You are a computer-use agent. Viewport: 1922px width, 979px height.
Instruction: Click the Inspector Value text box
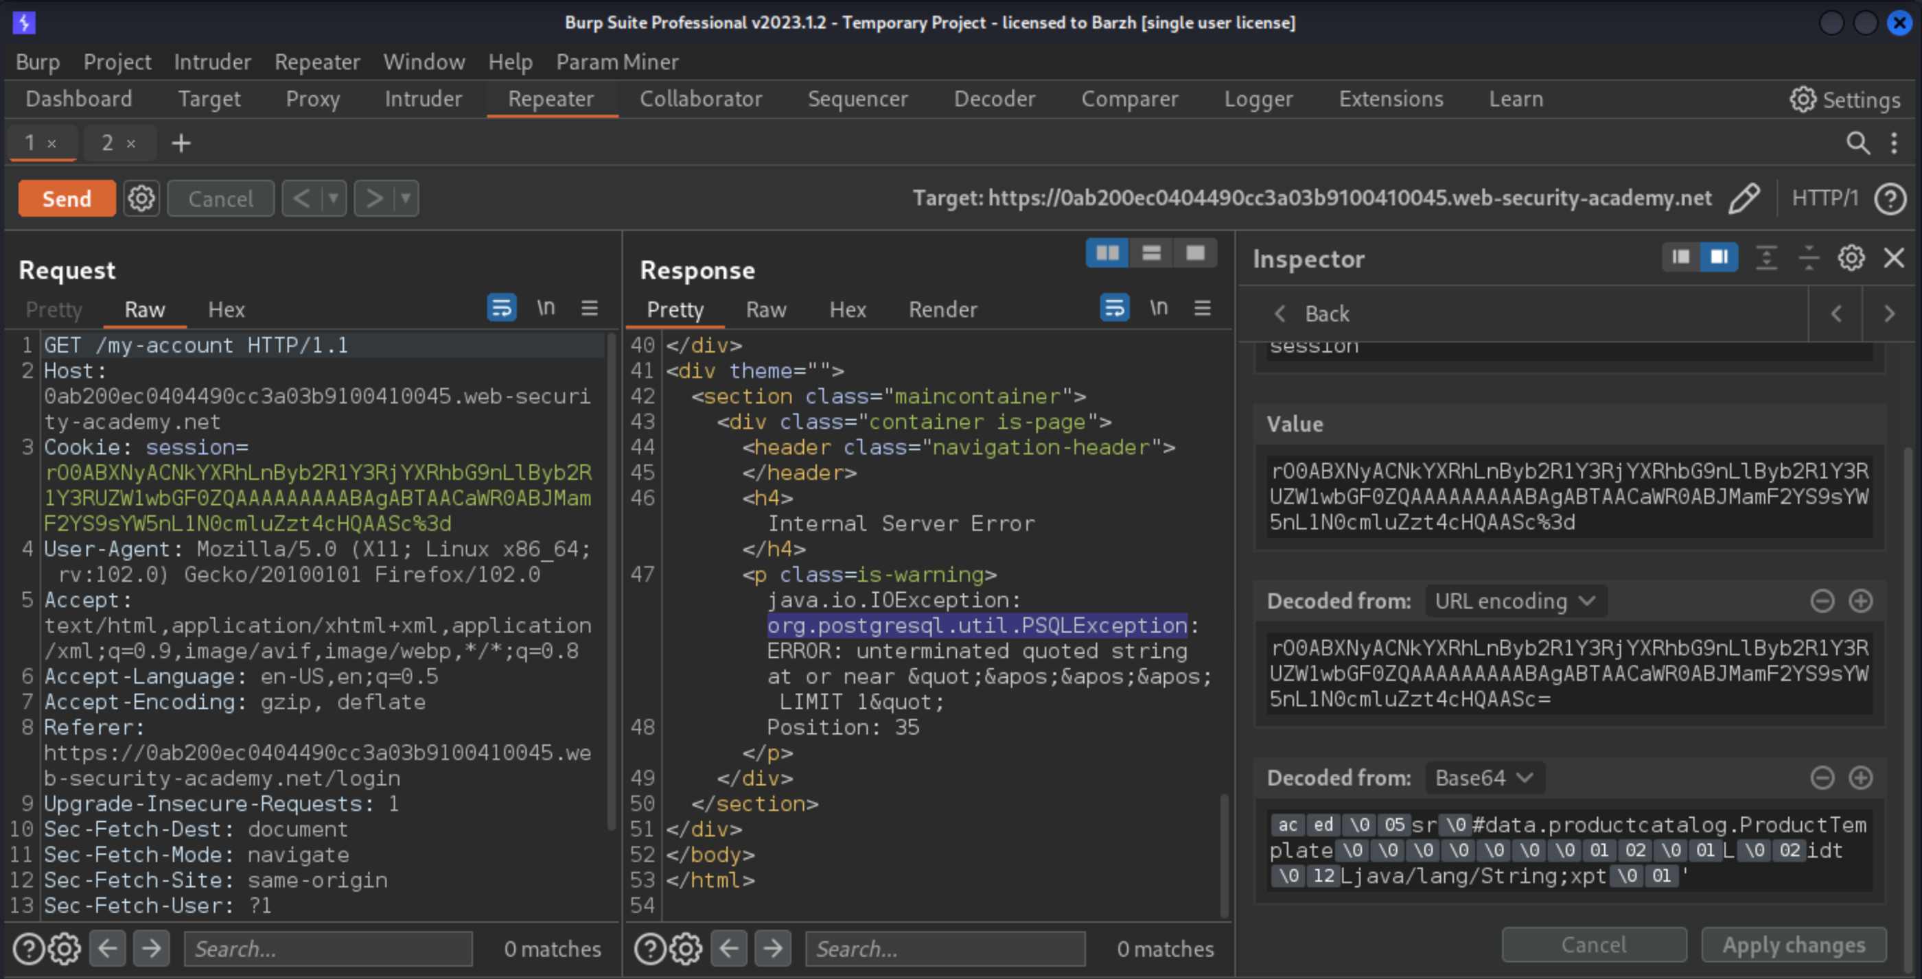[1569, 496]
